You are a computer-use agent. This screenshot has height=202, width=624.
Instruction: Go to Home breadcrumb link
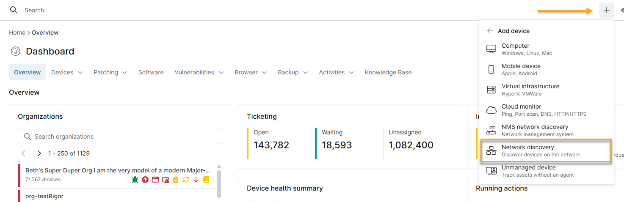click(17, 33)
